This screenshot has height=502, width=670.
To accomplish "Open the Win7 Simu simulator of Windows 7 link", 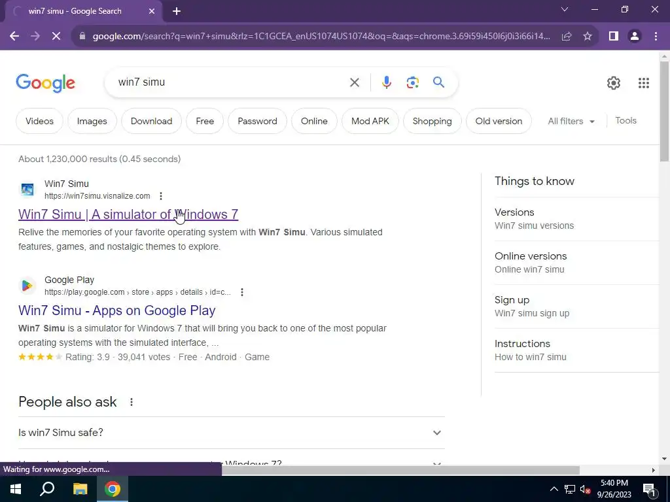I will click(128, 214).
